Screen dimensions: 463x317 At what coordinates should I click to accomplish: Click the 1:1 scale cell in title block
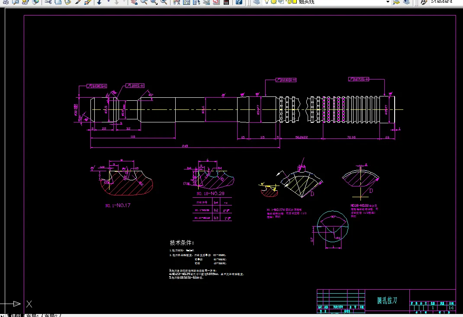(451, 307)
